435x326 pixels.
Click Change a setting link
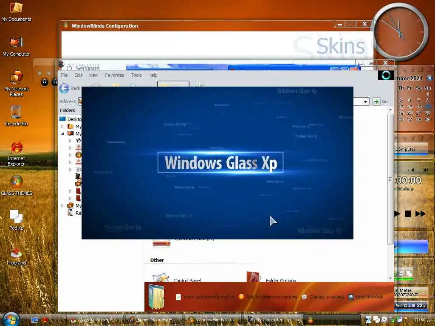(326, 297)
